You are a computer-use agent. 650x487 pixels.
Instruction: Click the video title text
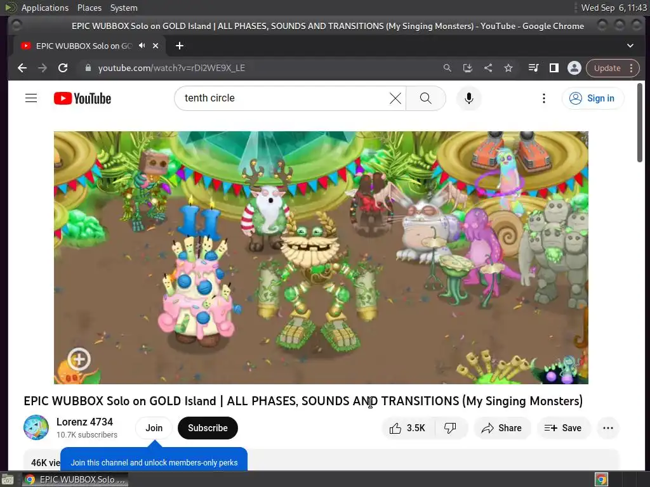tap(303, 401)
